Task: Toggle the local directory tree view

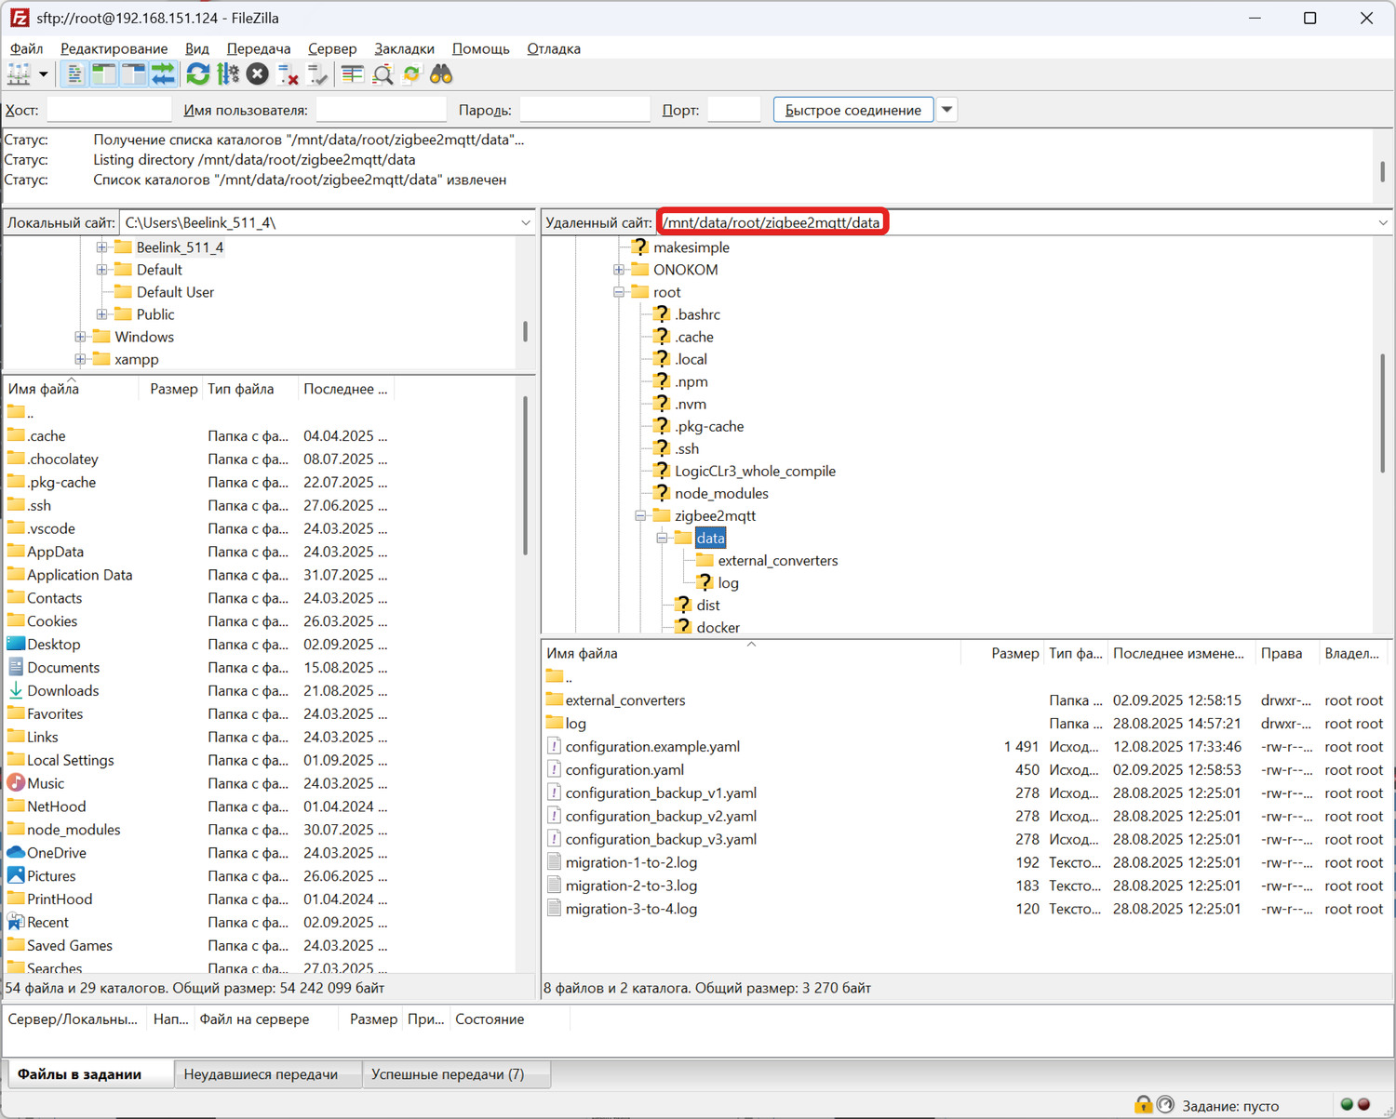Action: (103, 74)
